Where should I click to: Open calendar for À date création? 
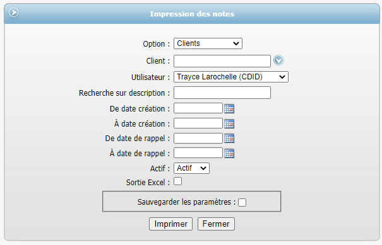click(229, 123)
